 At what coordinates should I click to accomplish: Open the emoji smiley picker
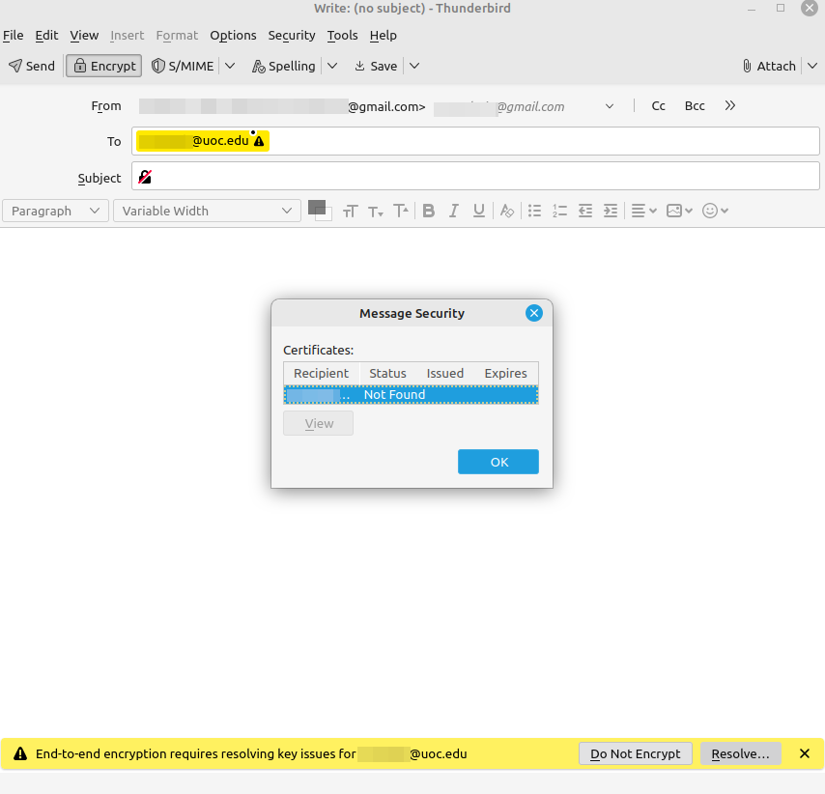pos(715,211)
